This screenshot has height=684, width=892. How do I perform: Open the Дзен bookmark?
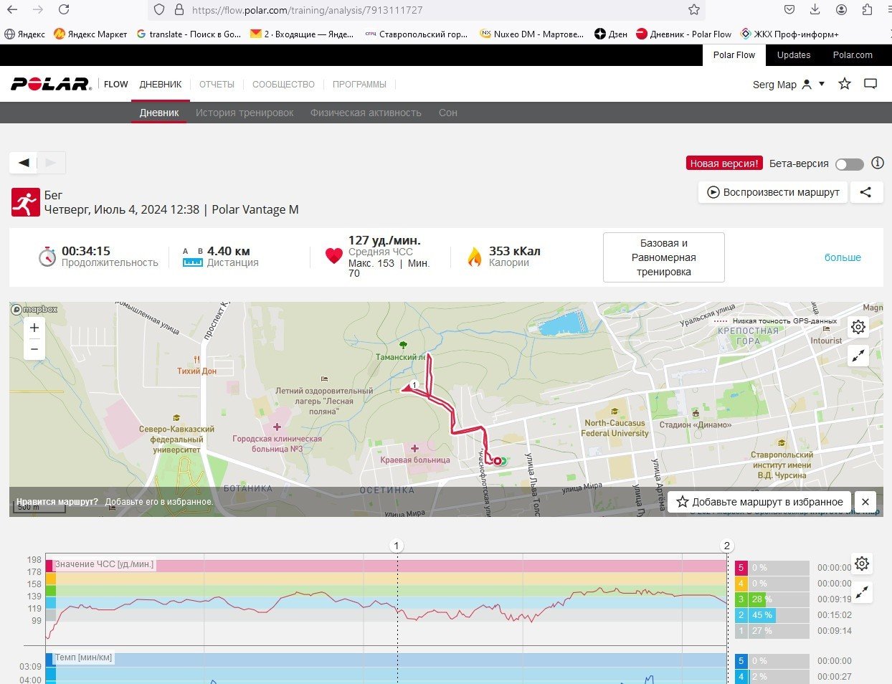tap(611, 34)
